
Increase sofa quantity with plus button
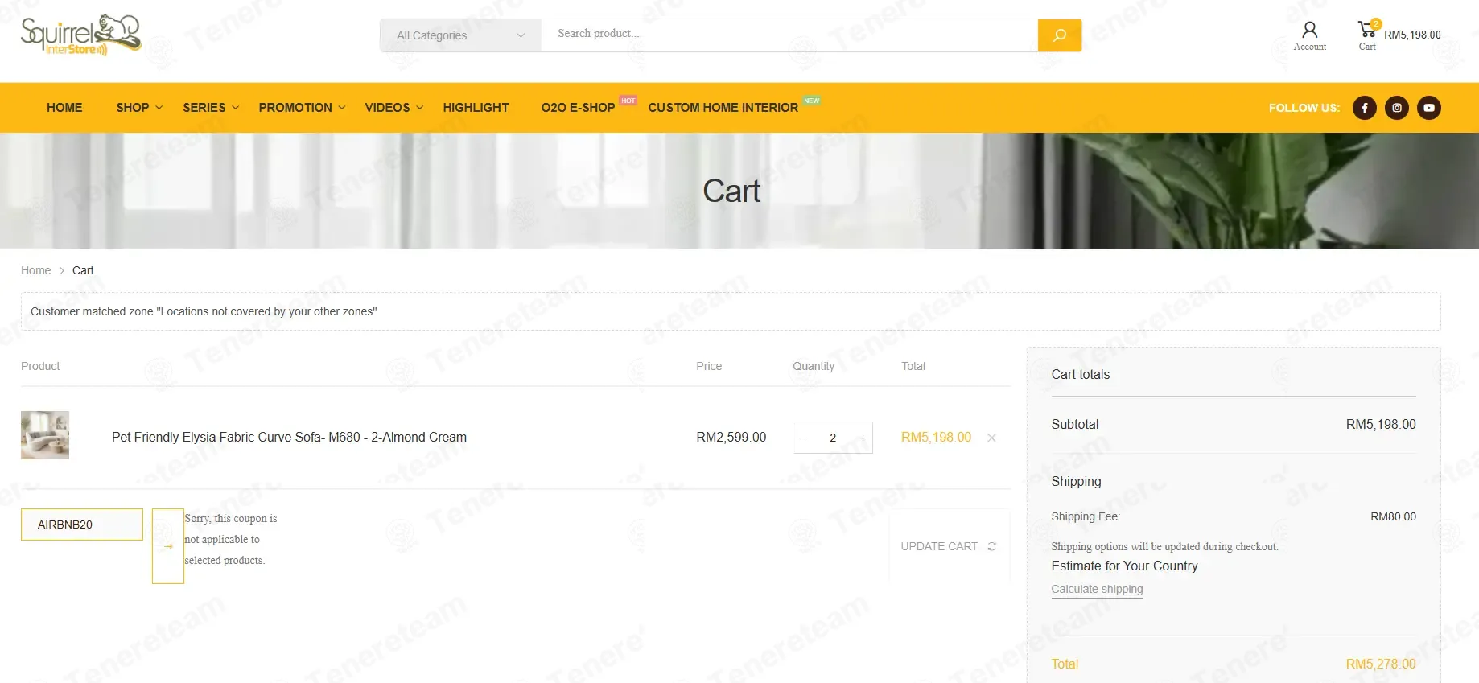coord(863,438)
